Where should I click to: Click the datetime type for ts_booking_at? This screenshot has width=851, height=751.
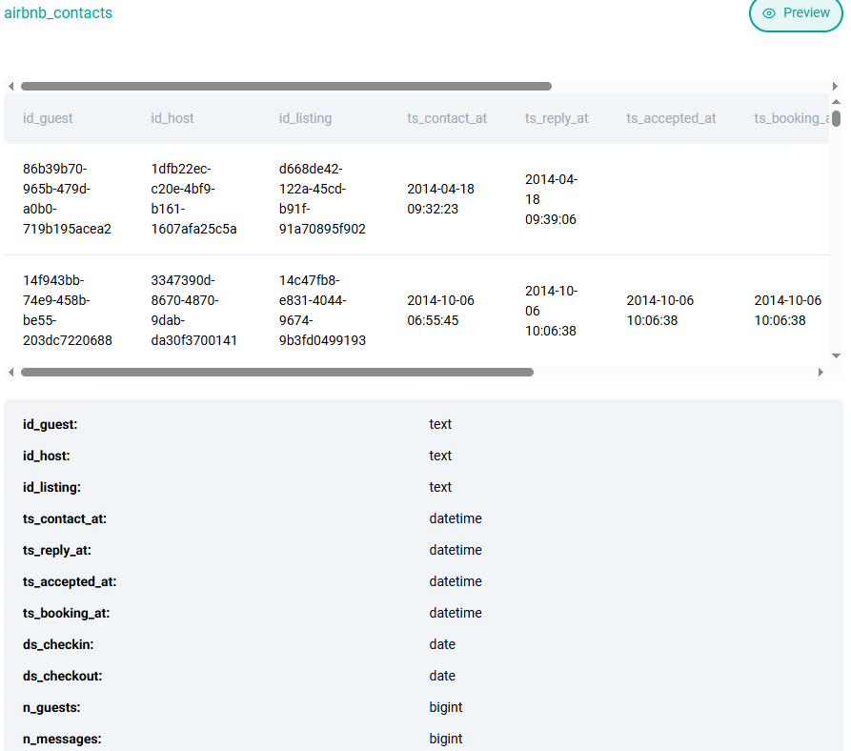tap(456, 613)
